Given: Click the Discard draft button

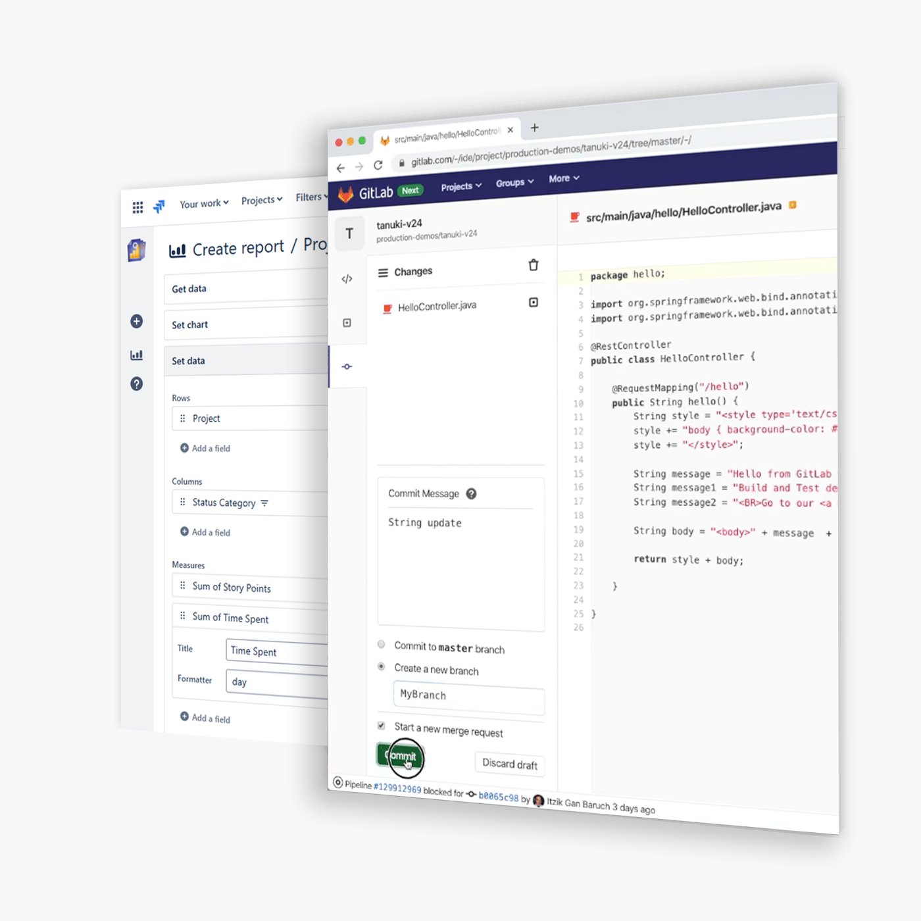Looking at the screenshot, I should tap(510, 763).
